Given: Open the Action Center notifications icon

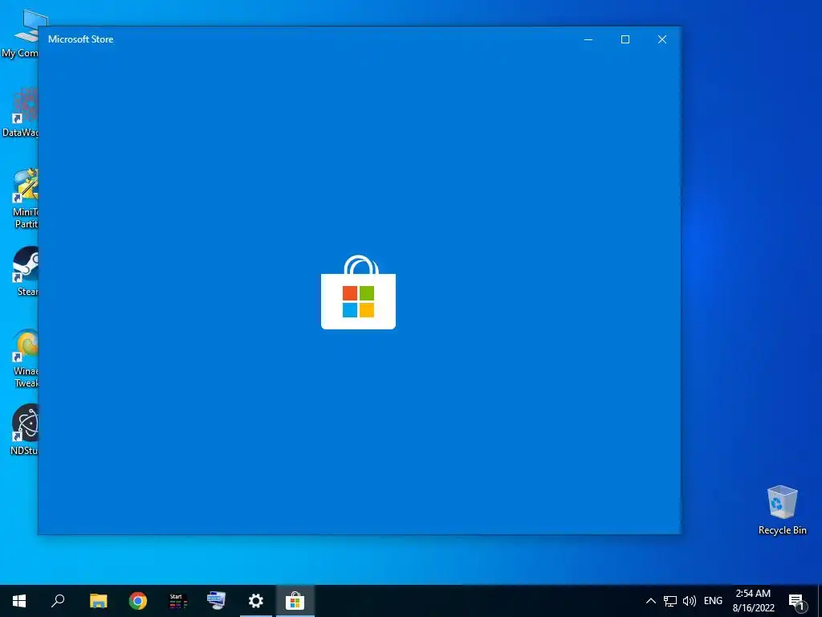Looking at the screenshot, I should coord(797,601).
